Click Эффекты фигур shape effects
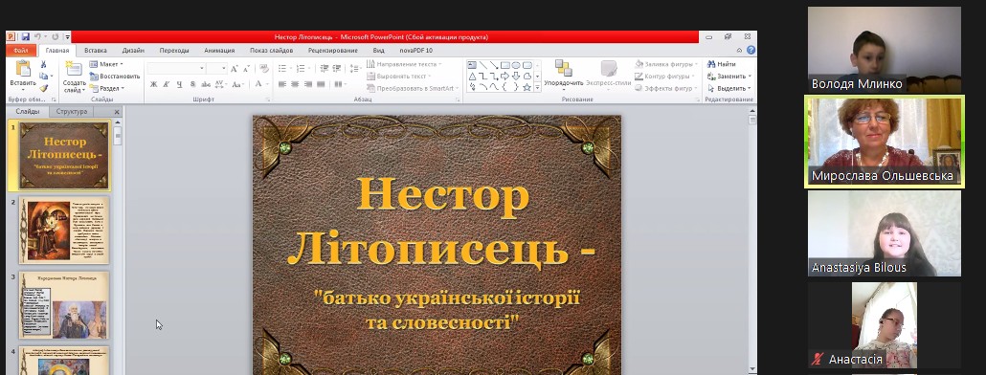Screen dimensions: 986x375 [666, 88]
